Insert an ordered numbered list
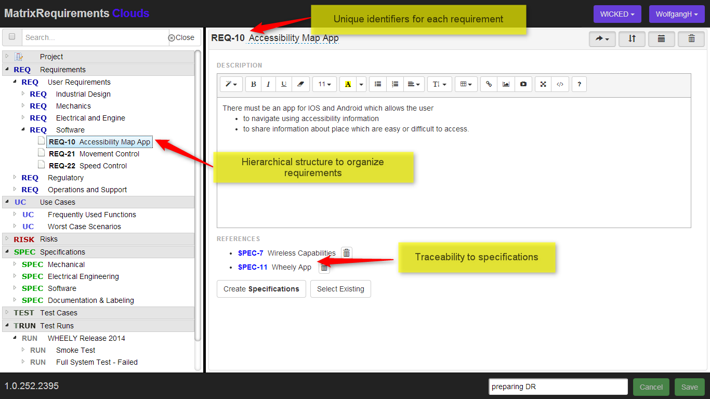The width and height of the screenshot is (710, 399). (x=395, y=84)
